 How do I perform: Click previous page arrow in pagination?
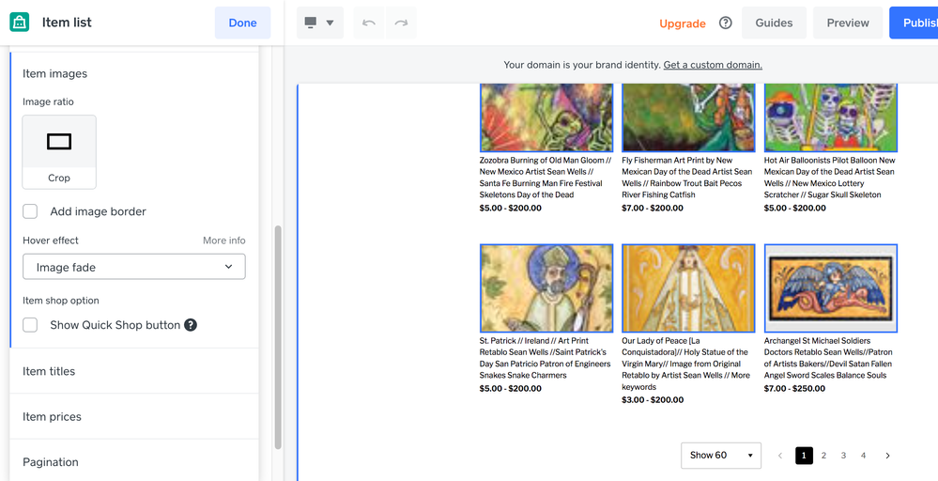pos(780,456)
